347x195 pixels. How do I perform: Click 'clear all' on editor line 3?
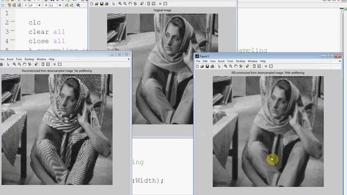click(x=47, y=32)
